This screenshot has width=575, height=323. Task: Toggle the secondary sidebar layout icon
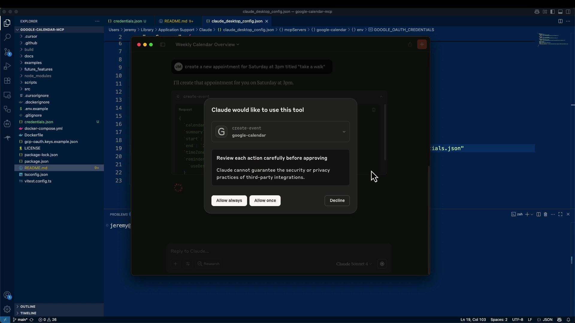pyautogui.click(x=568, y=12)
